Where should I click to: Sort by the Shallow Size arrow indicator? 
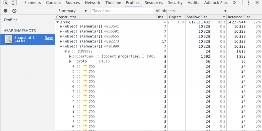tap(224, 17)
